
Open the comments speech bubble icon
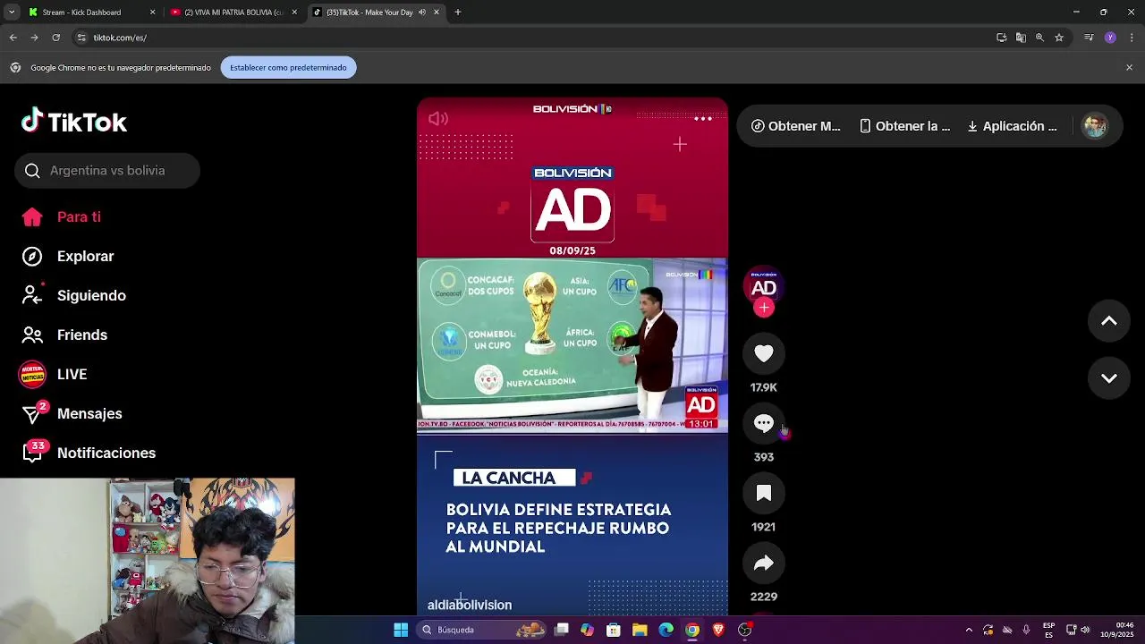coord(763,423)
